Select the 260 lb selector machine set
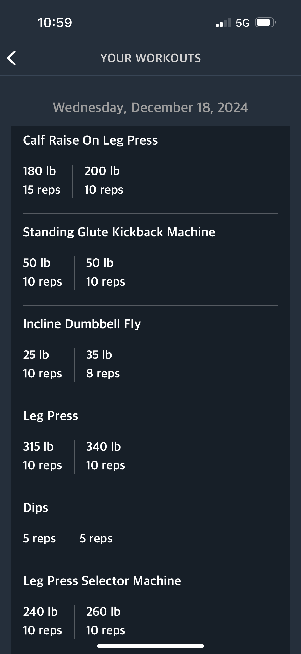The image size is (301, 654). (105, 621)
